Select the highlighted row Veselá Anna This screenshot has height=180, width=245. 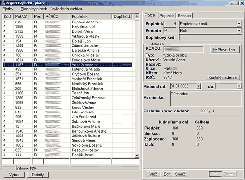click(67, 65)
